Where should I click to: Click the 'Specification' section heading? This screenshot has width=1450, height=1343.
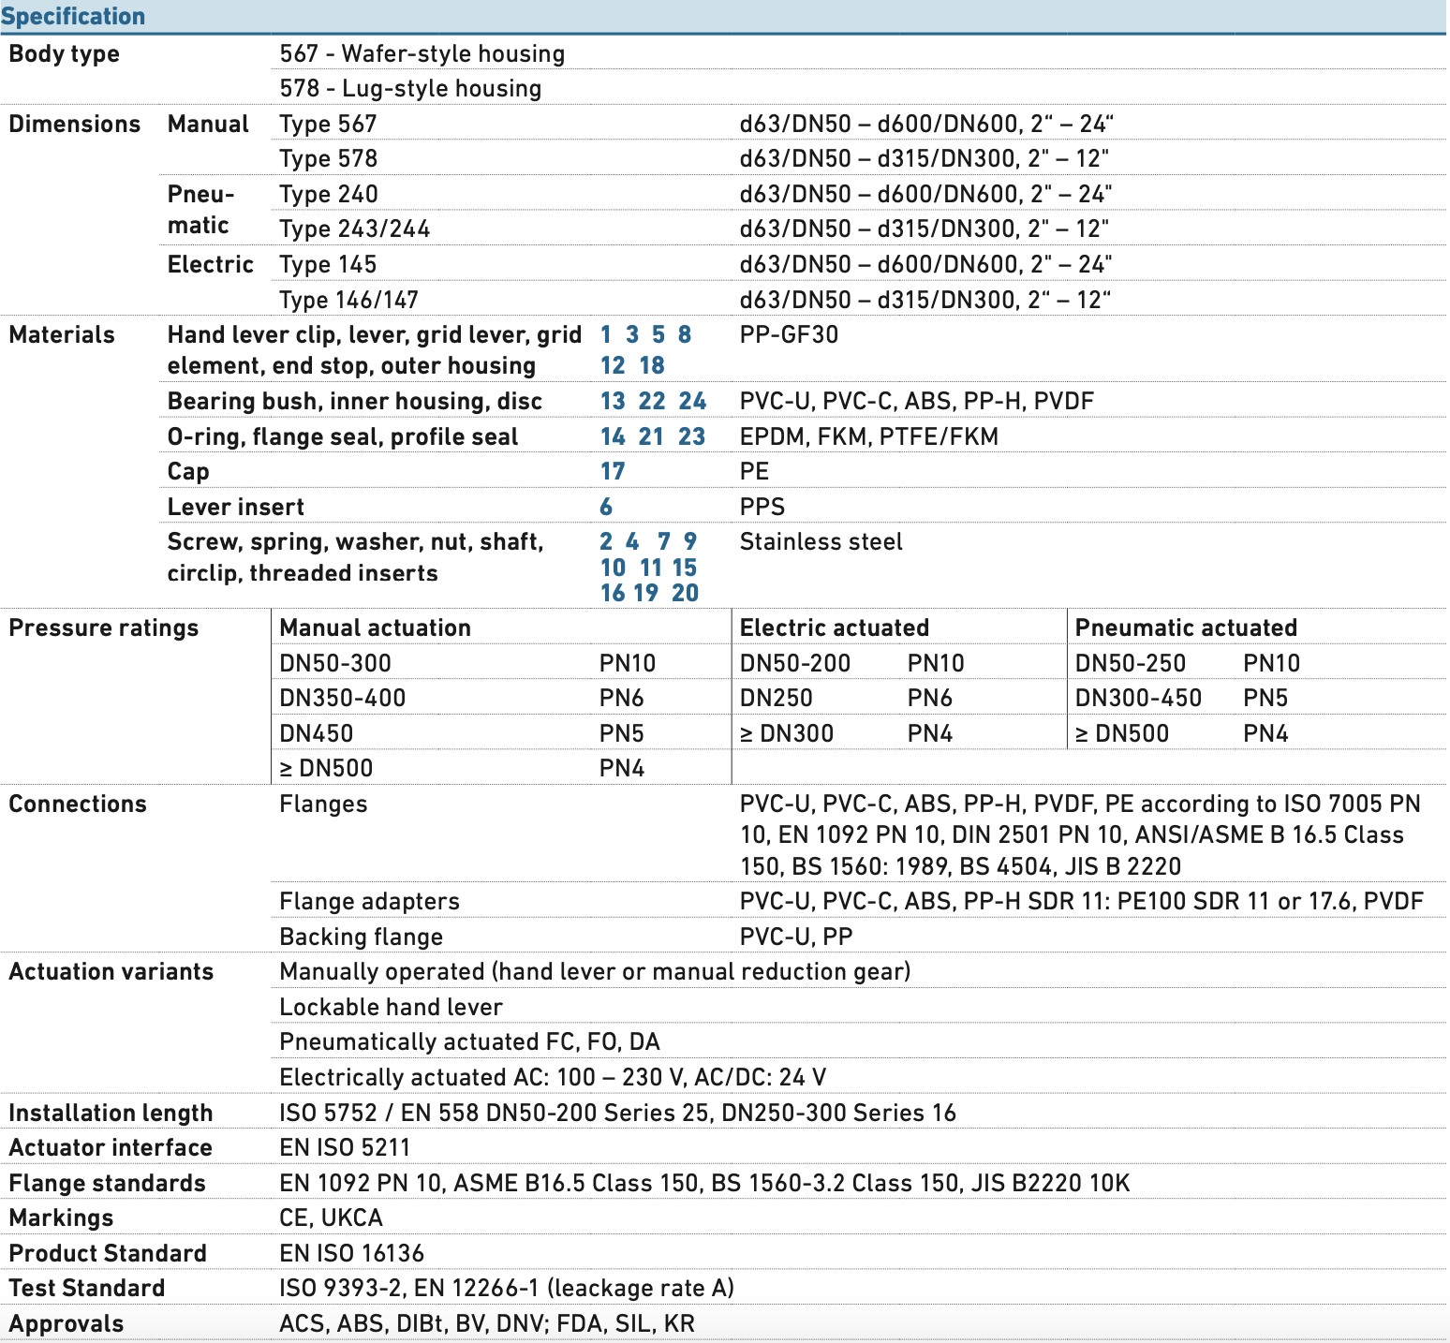point(73,16)
